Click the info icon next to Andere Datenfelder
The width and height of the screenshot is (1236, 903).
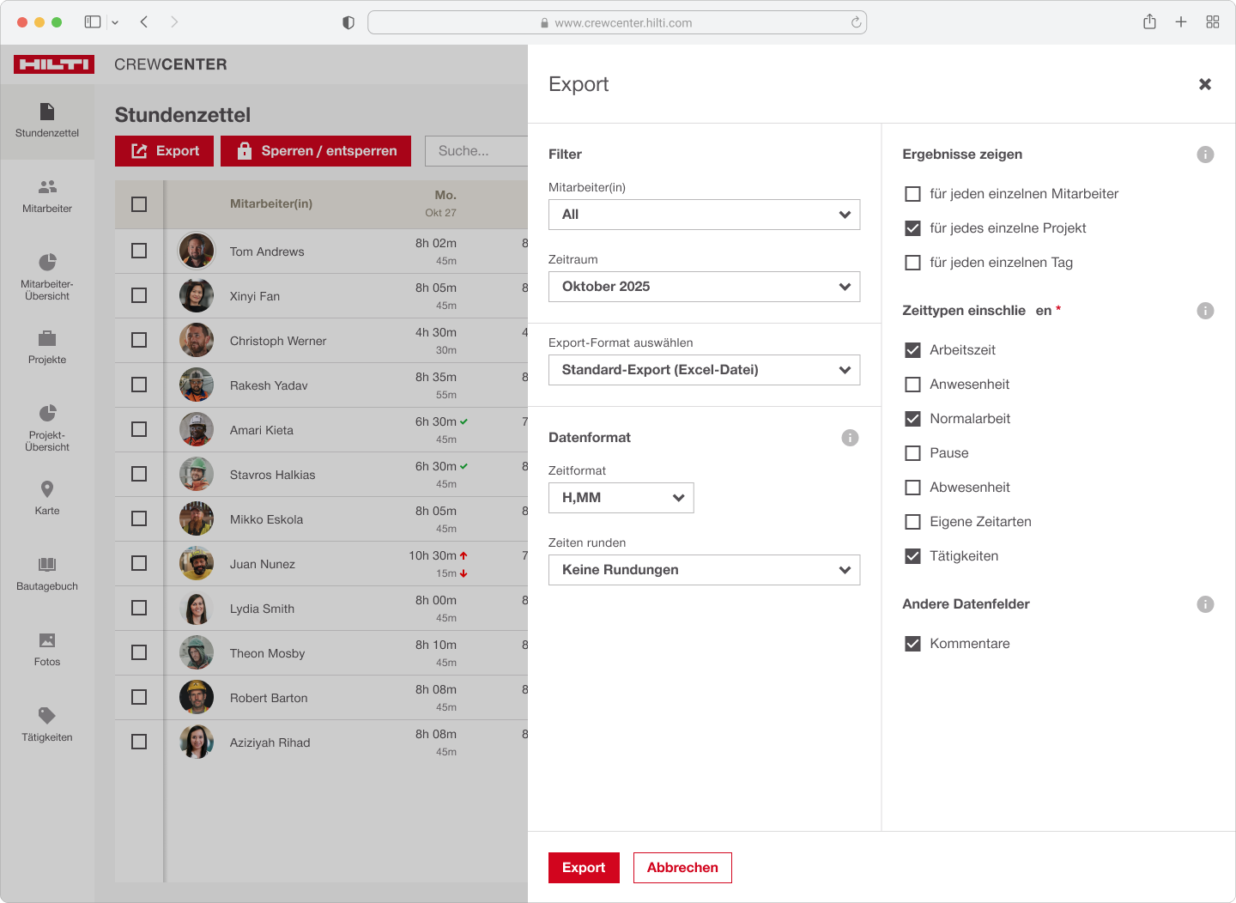point(1205,604)
